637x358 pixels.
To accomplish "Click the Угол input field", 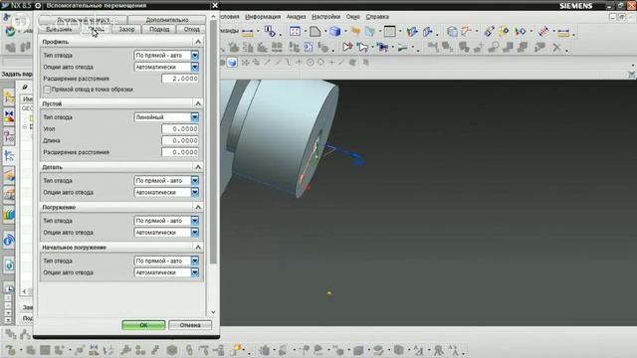I will coord(180,128).
